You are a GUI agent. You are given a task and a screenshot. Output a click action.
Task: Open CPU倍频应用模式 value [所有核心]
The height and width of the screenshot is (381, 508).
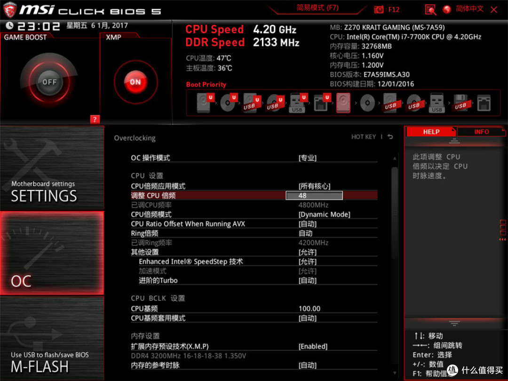tap(314, 186)
